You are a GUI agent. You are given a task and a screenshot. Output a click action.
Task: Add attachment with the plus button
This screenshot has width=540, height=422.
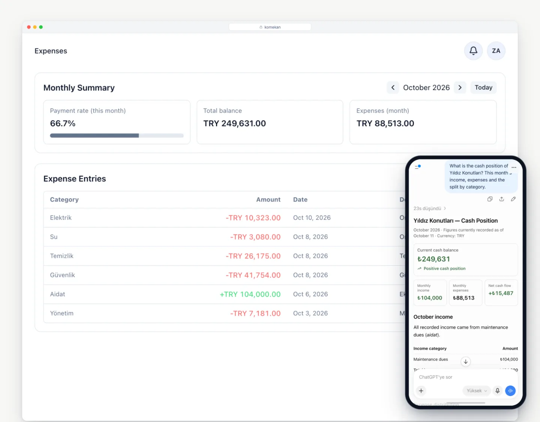coord(421,390)
